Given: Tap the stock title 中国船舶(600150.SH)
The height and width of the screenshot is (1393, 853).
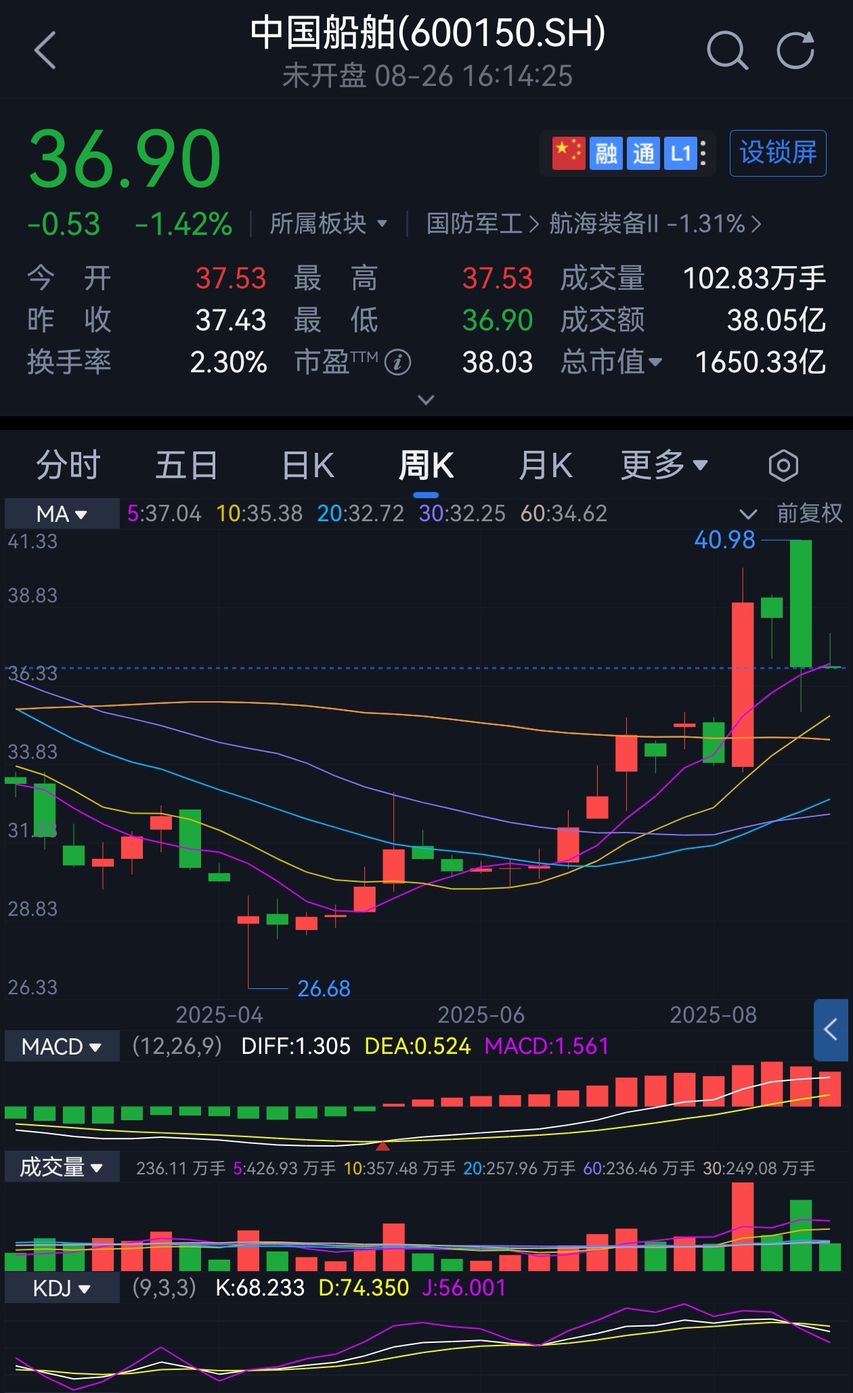Looking at the screenshot, I should [x=428, y=33].
